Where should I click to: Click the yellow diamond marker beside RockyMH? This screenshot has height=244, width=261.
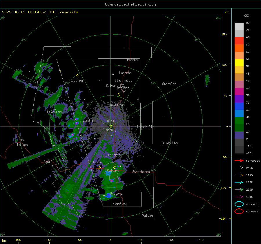click(x=77, y=76)
